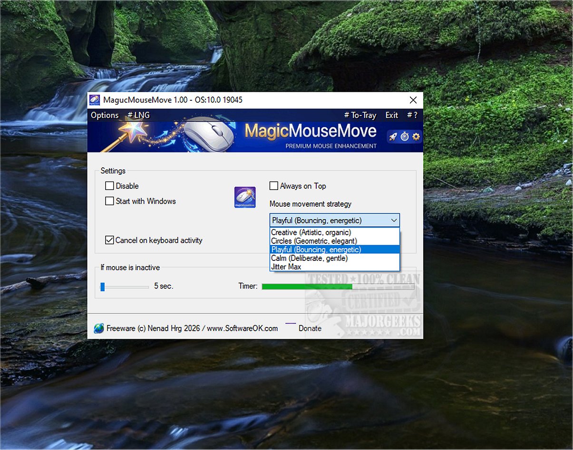The image size is (573, 450).
Task: Open the gear settings icon in banner
Action: click(x=416, y=137)
